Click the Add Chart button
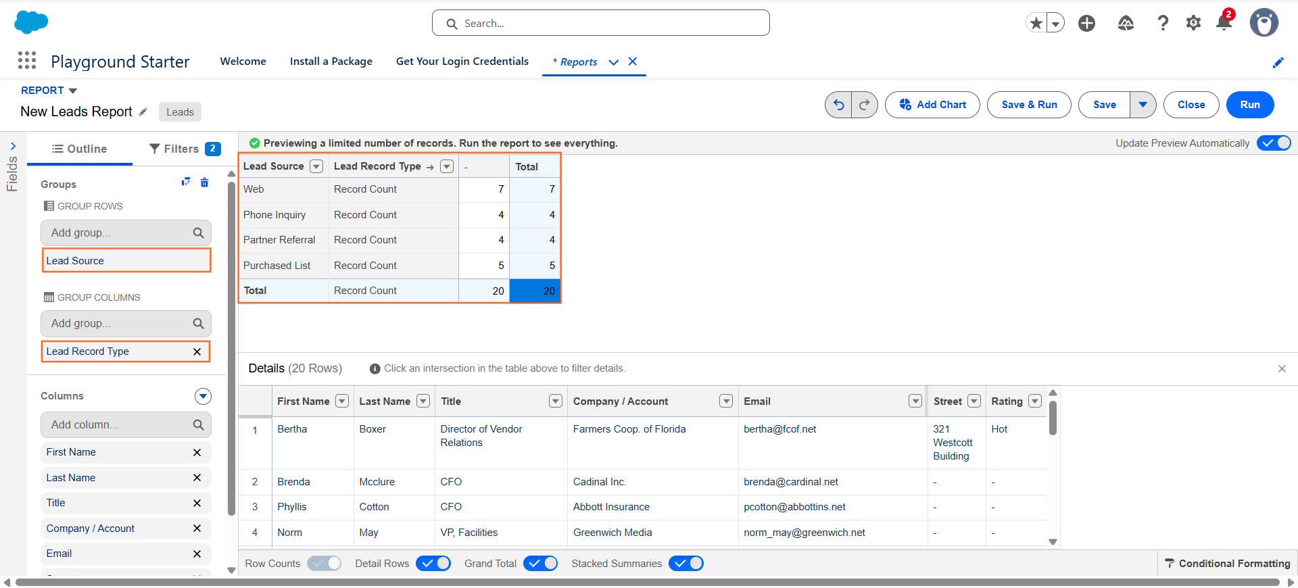The width and height of the screenshot is (1298, 588). tap(932, 105)
